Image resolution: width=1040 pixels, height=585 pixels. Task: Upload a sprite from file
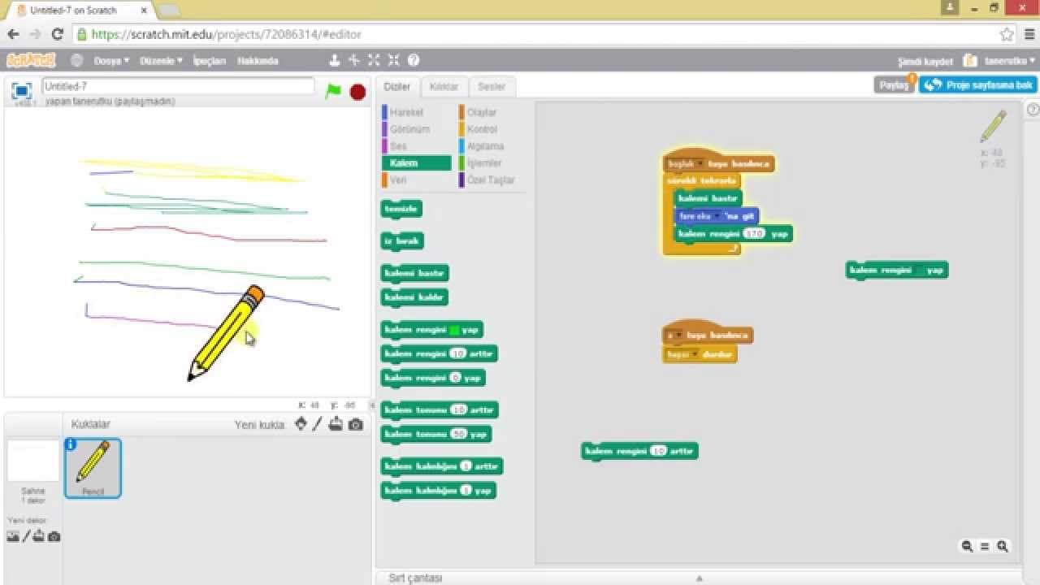[336, 424]
